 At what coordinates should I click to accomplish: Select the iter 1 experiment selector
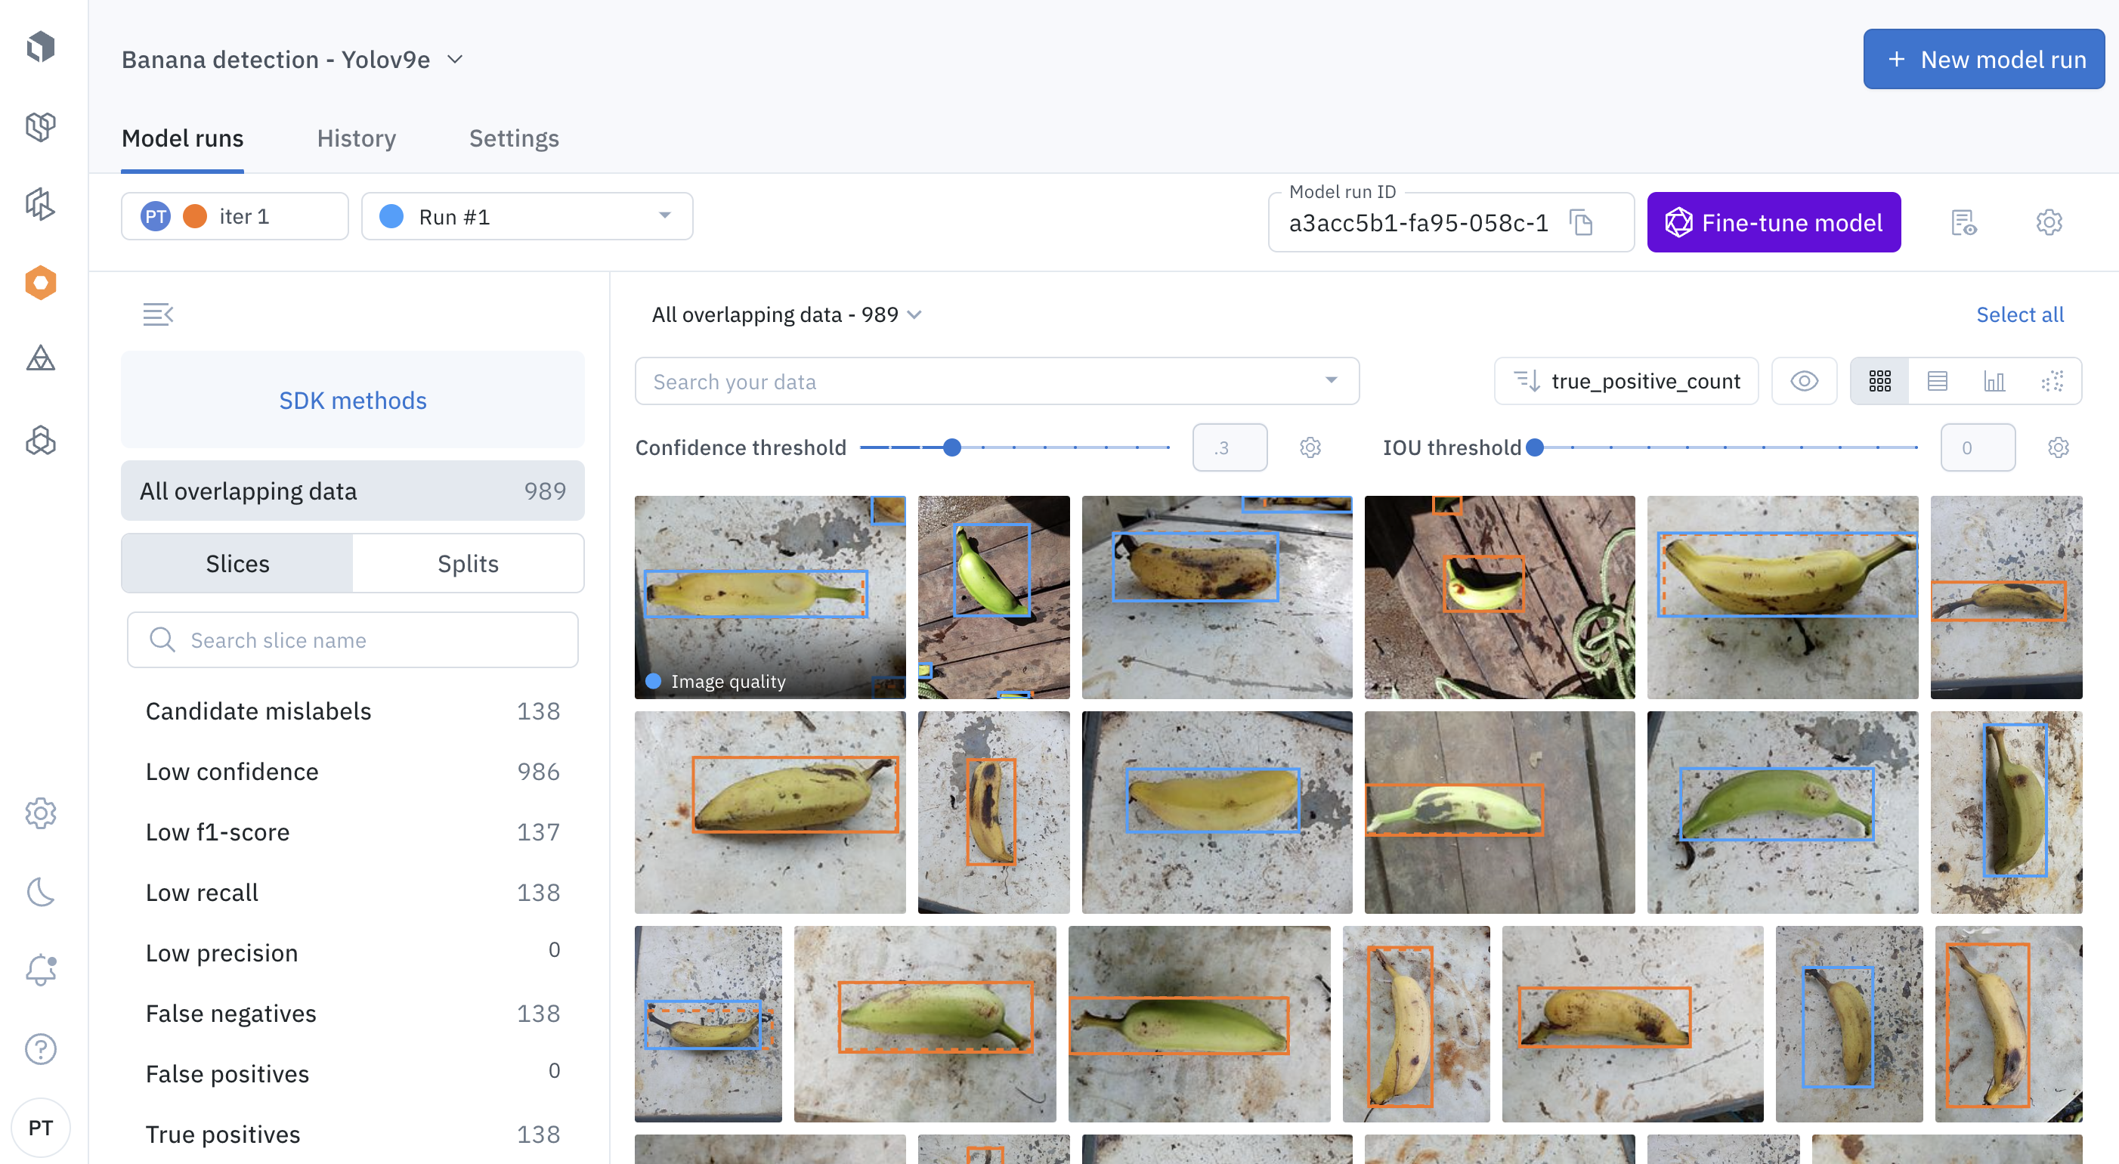[234, 216]
